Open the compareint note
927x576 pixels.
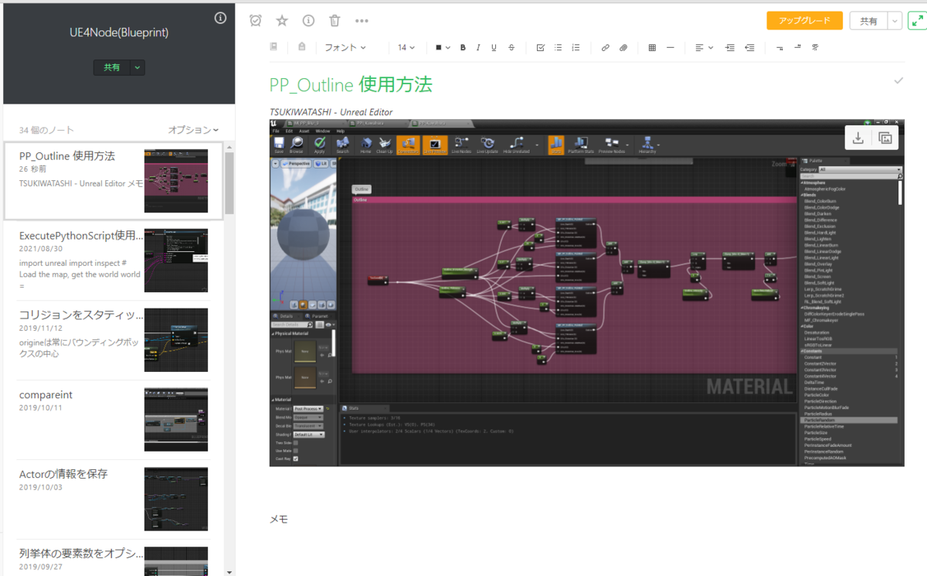tap(114, 420)
